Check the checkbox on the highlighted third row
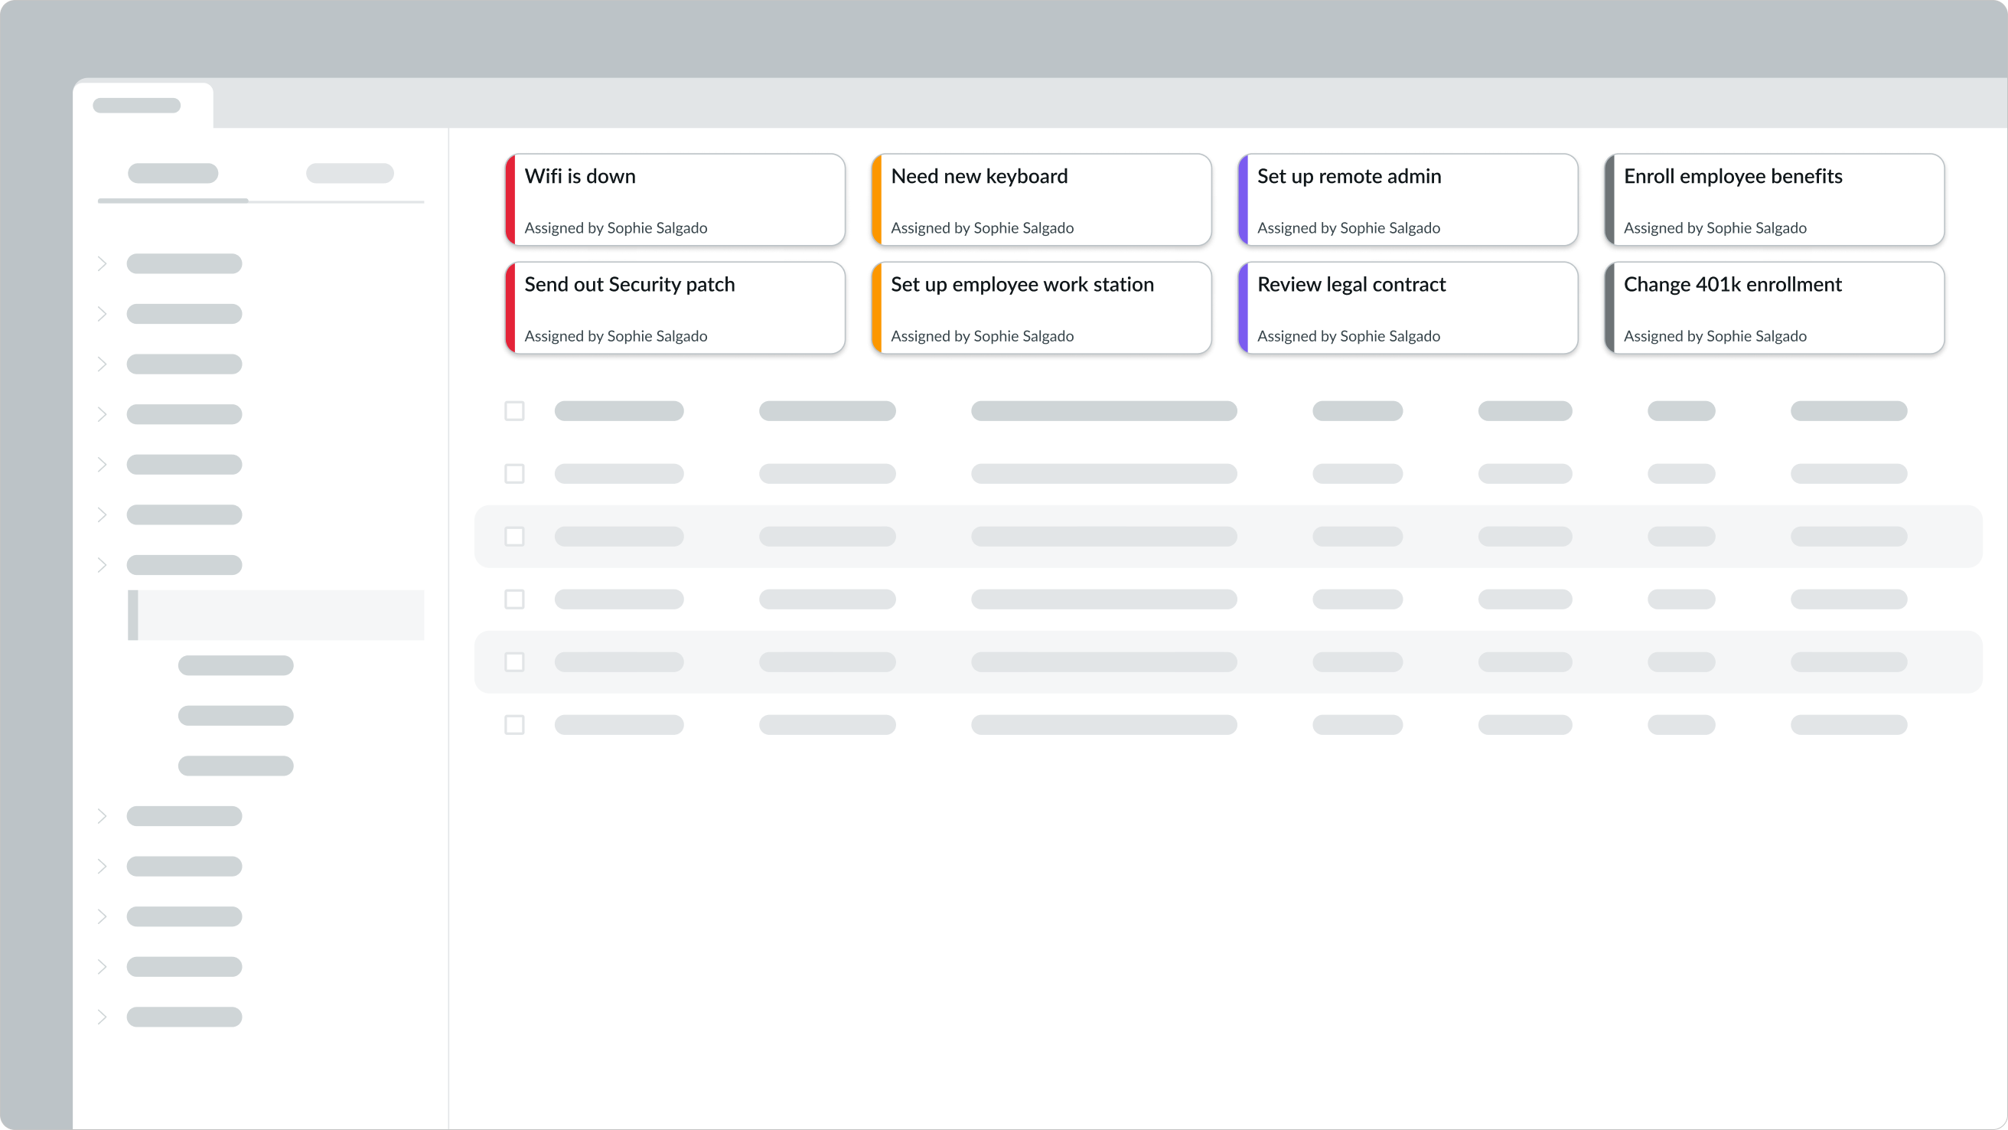 click(x=514, y=537)
